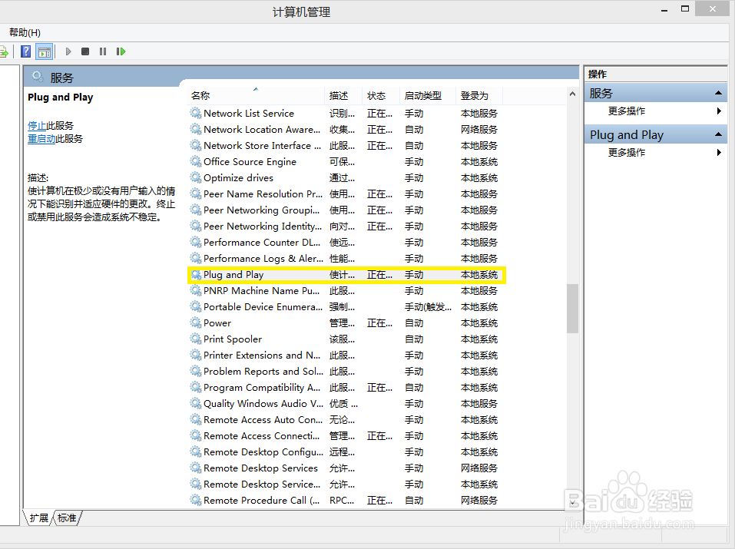Sort by the 状态 column header
Viewport: 735px width, 549px height.
click(x=381, y=96)
